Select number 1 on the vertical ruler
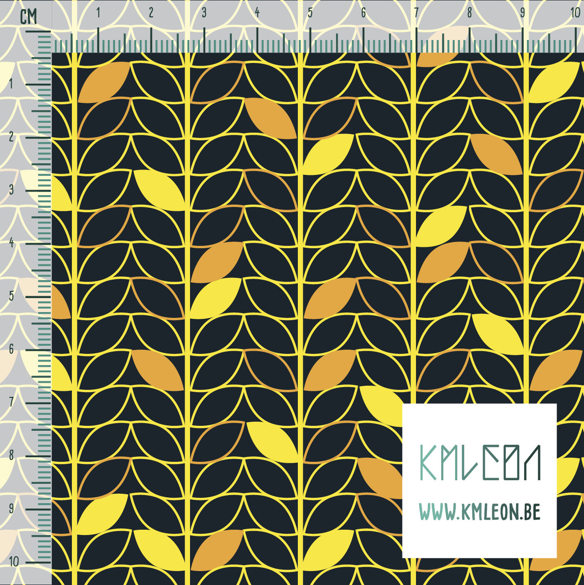This screenshot has height=585, width=584. click(11, 84)
